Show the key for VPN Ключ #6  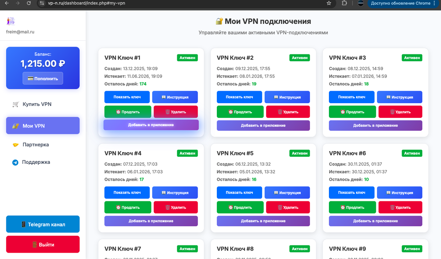tap(352, 193)
